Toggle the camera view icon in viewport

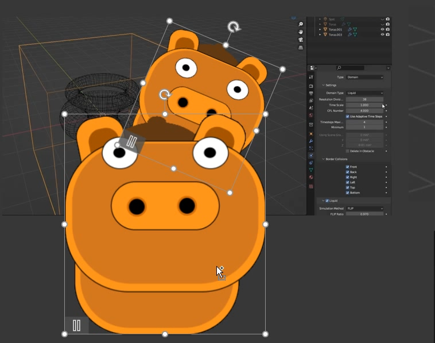301,40
